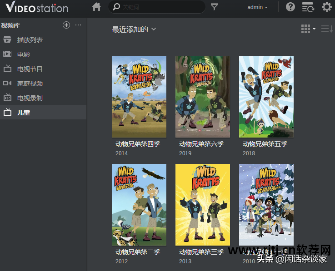Click the magnifier search icon
This screenshot has height=271, width=335.
click(116, 7)
